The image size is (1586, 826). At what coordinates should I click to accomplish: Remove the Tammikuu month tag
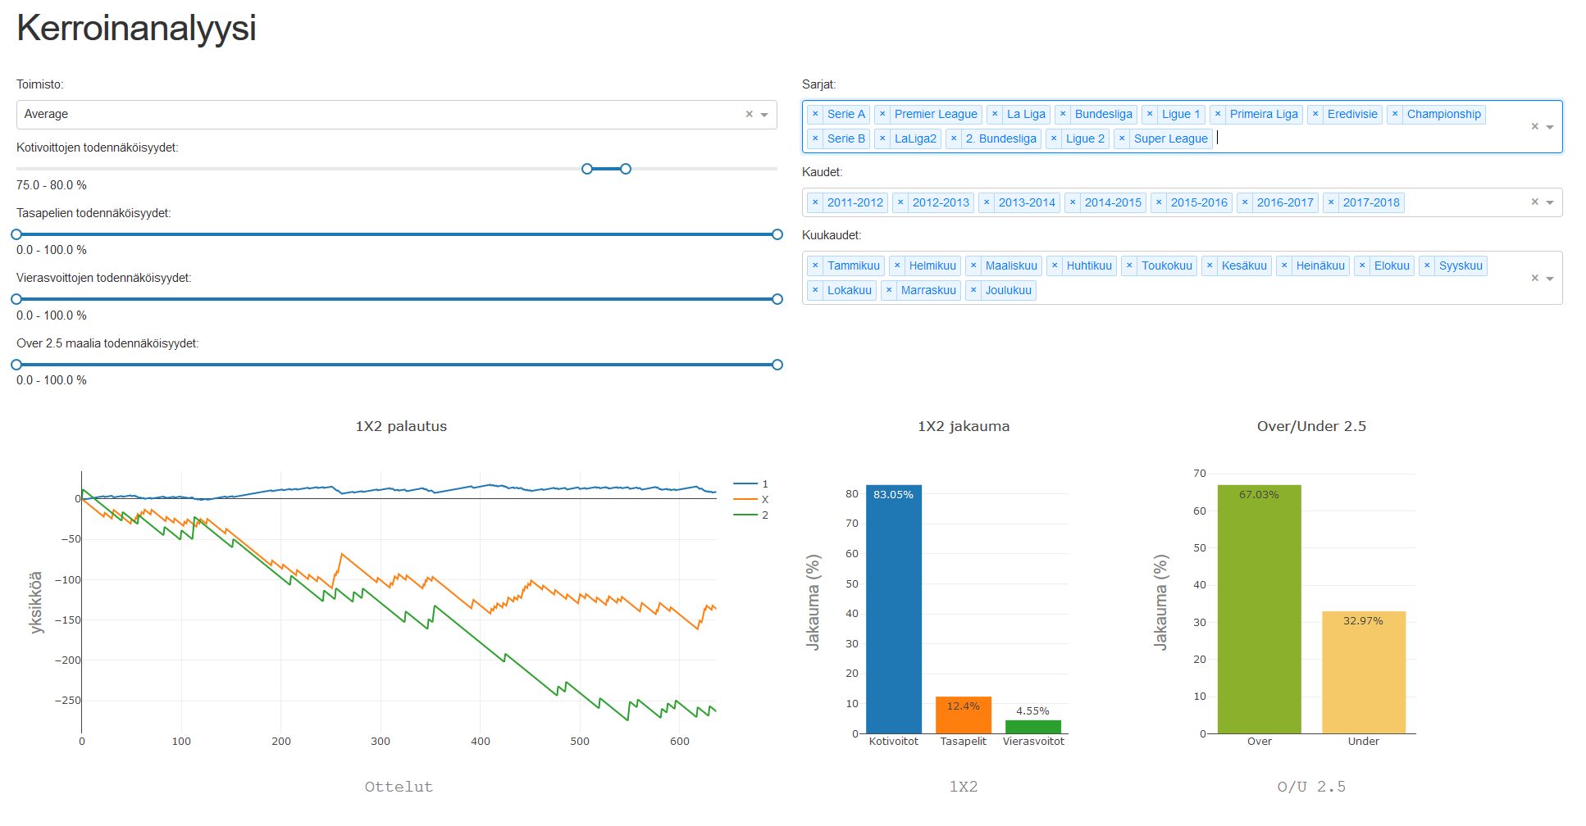pyautogui.click(x=815, y=265)
